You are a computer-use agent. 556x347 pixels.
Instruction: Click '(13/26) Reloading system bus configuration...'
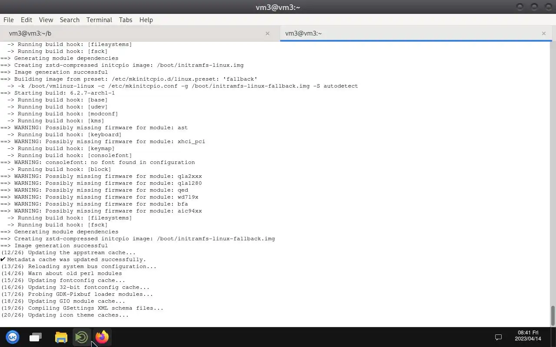(x=79, y=266)
